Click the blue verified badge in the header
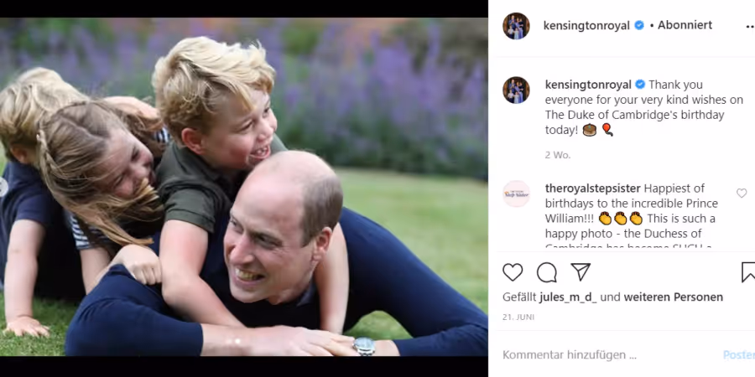Viewport: 755px width, 377px height. pyautogui.click(x=639, y=25)
